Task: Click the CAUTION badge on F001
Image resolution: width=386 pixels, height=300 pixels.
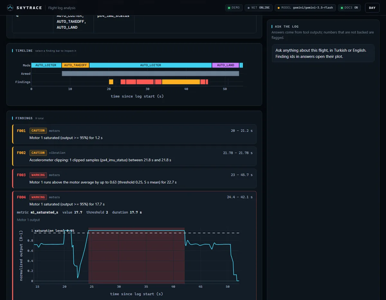Action: 38,131
